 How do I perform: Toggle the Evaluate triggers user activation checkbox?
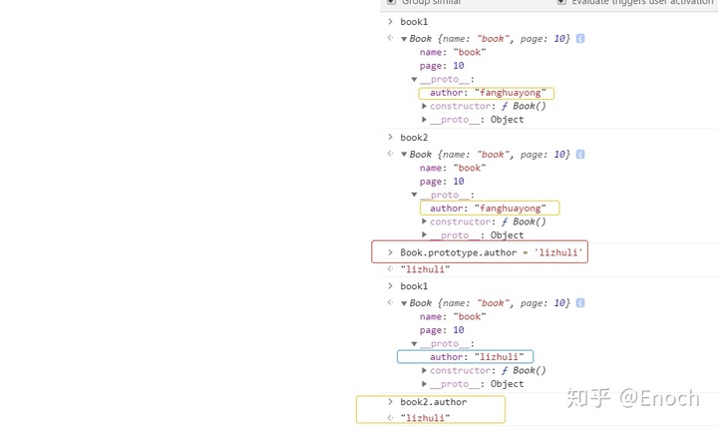click(561, 2)
